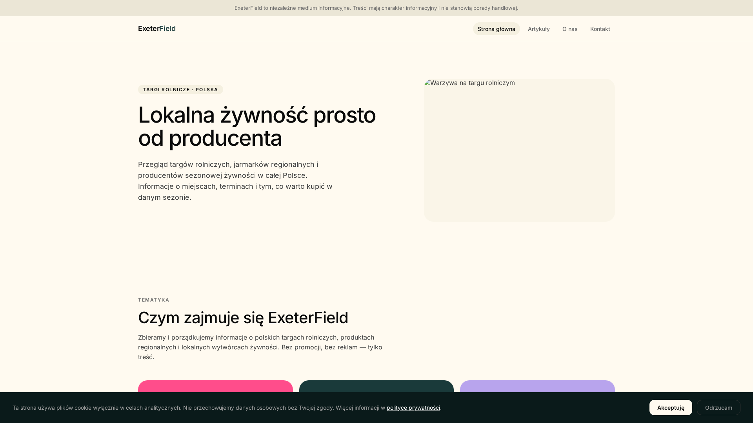Click the Warzywa na targu rolniczym image
Screen dimensions: 753x423
tap(519, 150)
